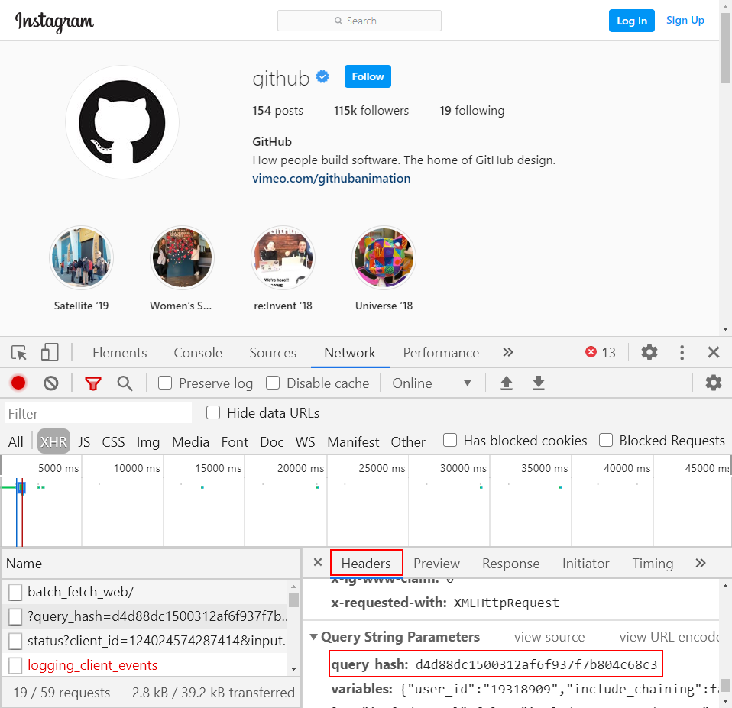Tick checkbox for batch_fetch_web/ request
732x708 pixels.
coord(15,592)
